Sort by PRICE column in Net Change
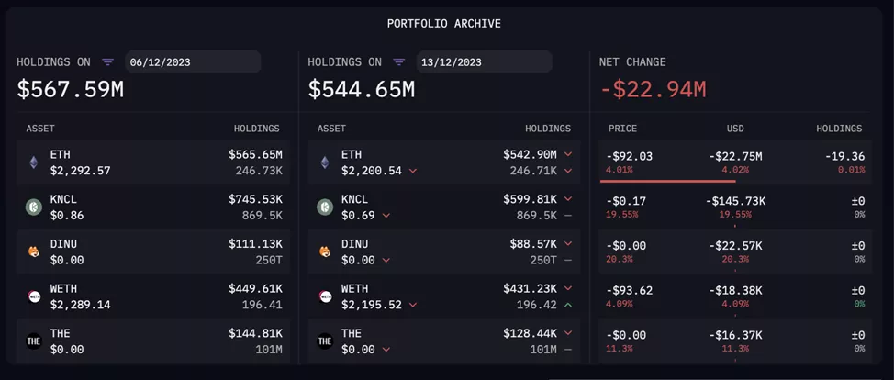This screenshot has height=380, width=894. (622, 129)
